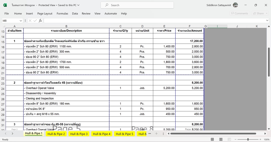Open the Comments pane button
This screenshot has width=271, height=142.
coord(239,13)
